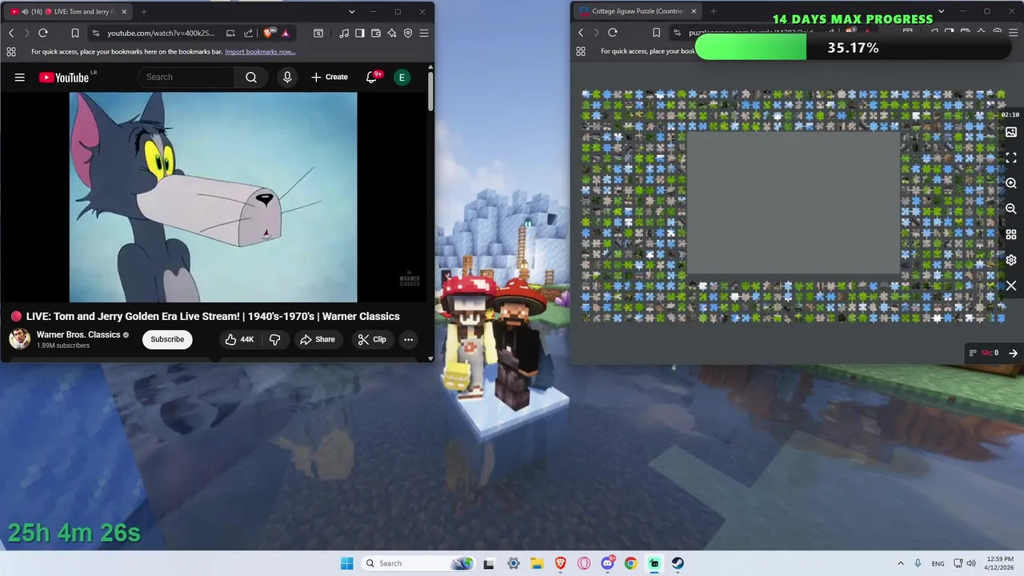The image size is (1024, 576).
Task: Open a new tab in YouTube window
Action: (x=144, y=11)
